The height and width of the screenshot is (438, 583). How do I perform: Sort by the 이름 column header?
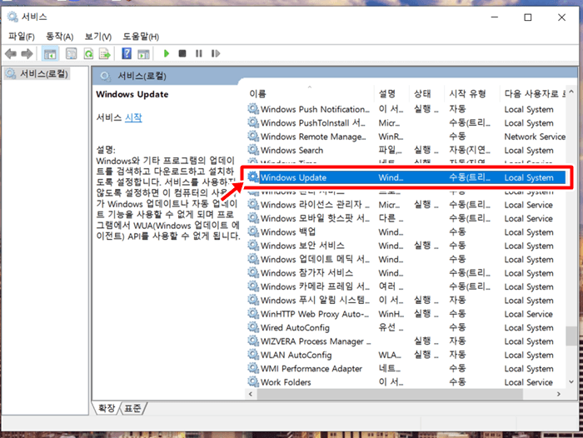(x=311, y=93)
